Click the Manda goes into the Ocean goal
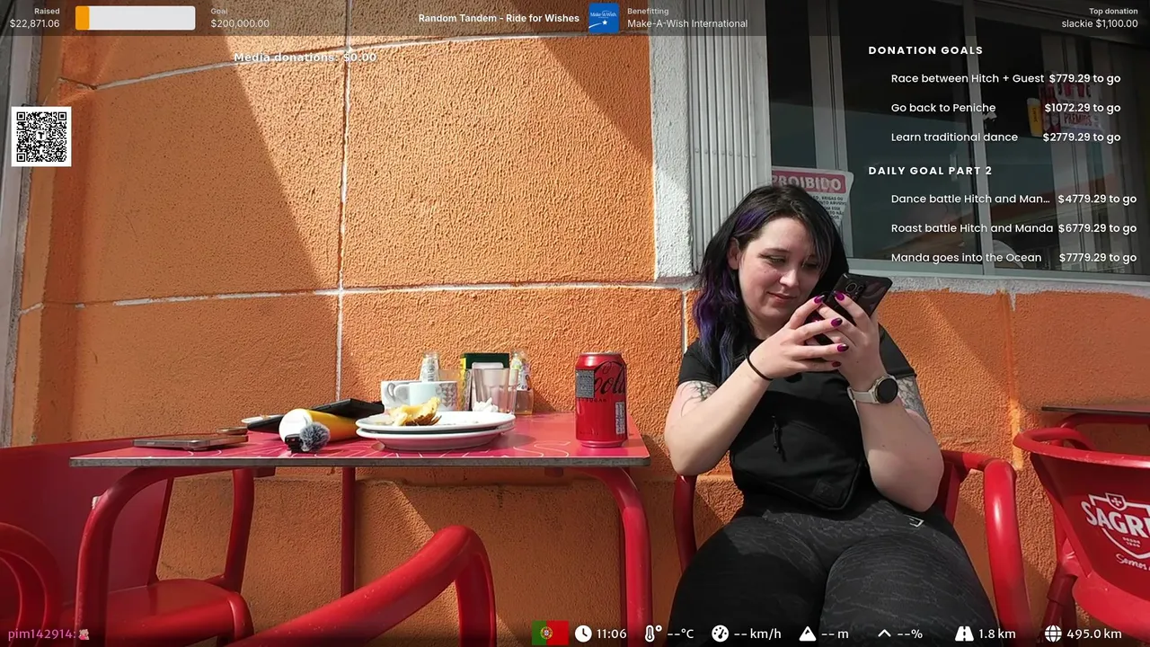 pyautogui.click(x=966, y=258)
